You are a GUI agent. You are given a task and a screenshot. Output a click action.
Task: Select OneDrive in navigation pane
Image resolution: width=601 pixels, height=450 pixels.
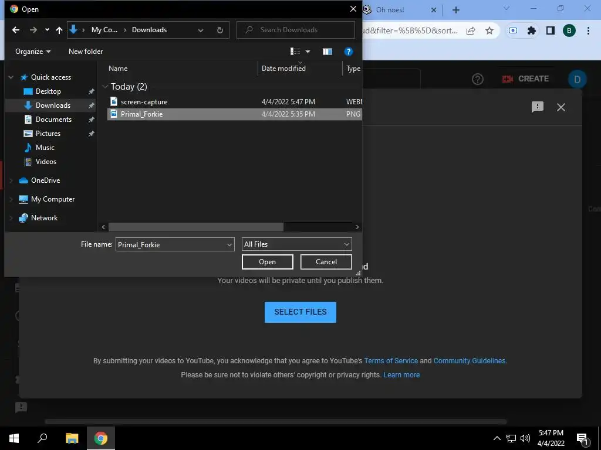tap(45, 180)
